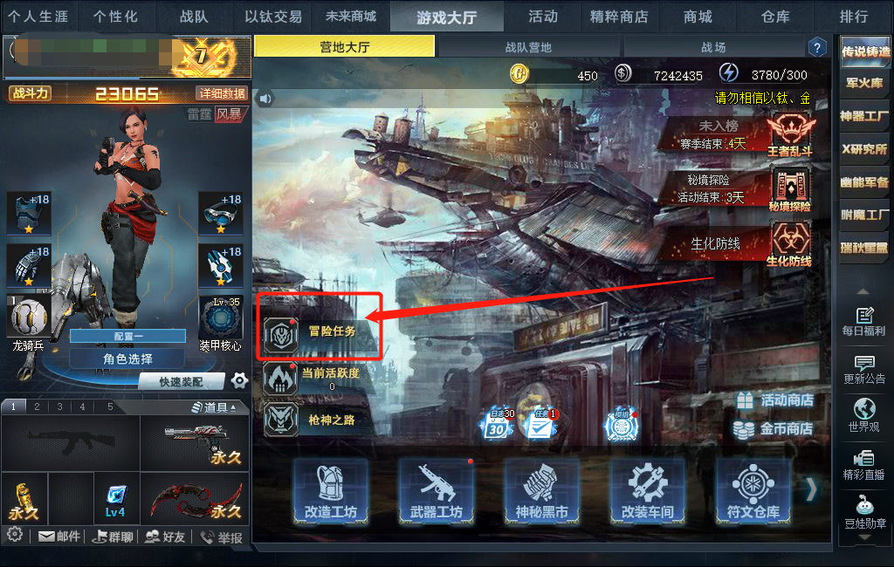
Task: Open the 改装车间 gear icon
Action: (x=648, y=492)
